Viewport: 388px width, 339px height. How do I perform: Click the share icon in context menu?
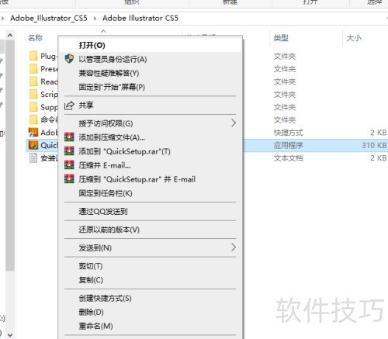click(69, 106)
